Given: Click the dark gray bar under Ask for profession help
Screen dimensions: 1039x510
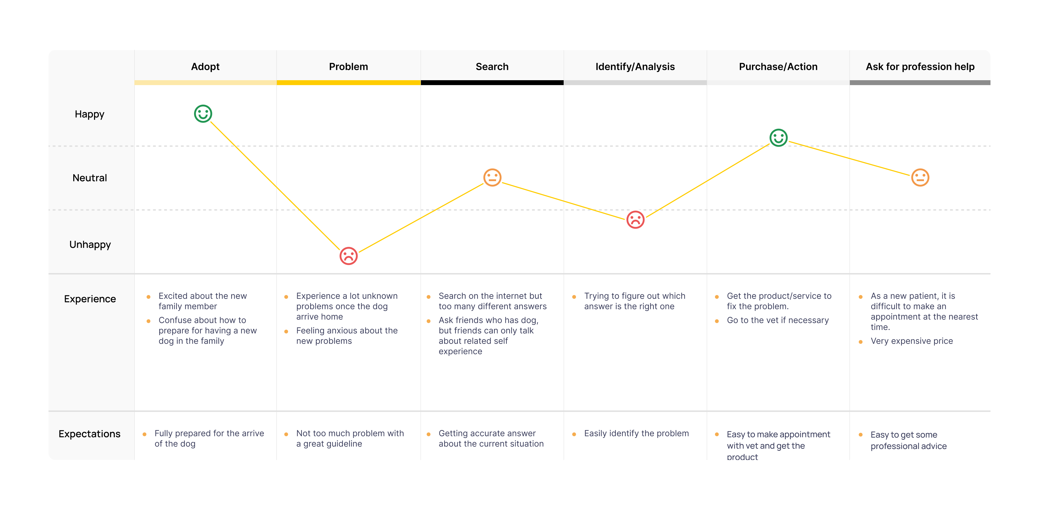Looking at the screenshot, I should coord(920,83).
